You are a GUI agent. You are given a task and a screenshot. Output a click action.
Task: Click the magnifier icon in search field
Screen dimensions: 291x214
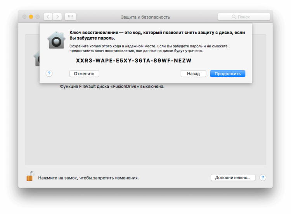click(x=234, y=17)
